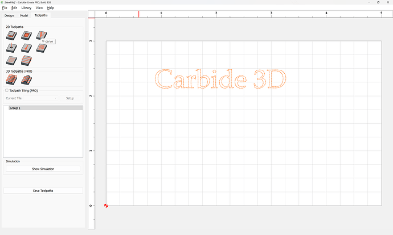393x235 pixels.
Task: Click the 2D toolpath icon below Drill
Action: coord(11,60)
